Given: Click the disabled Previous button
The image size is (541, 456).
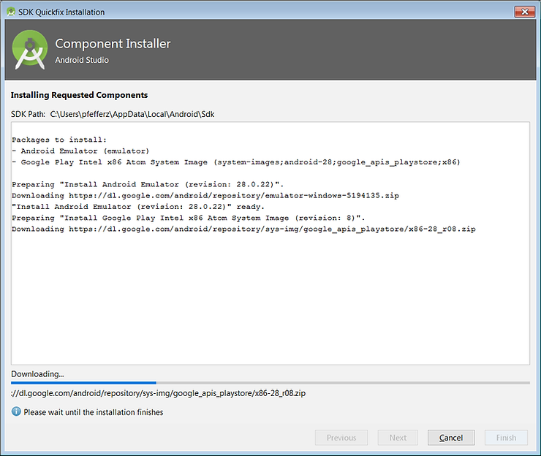Looking at the screenshot, I should (x=341, y=438).
